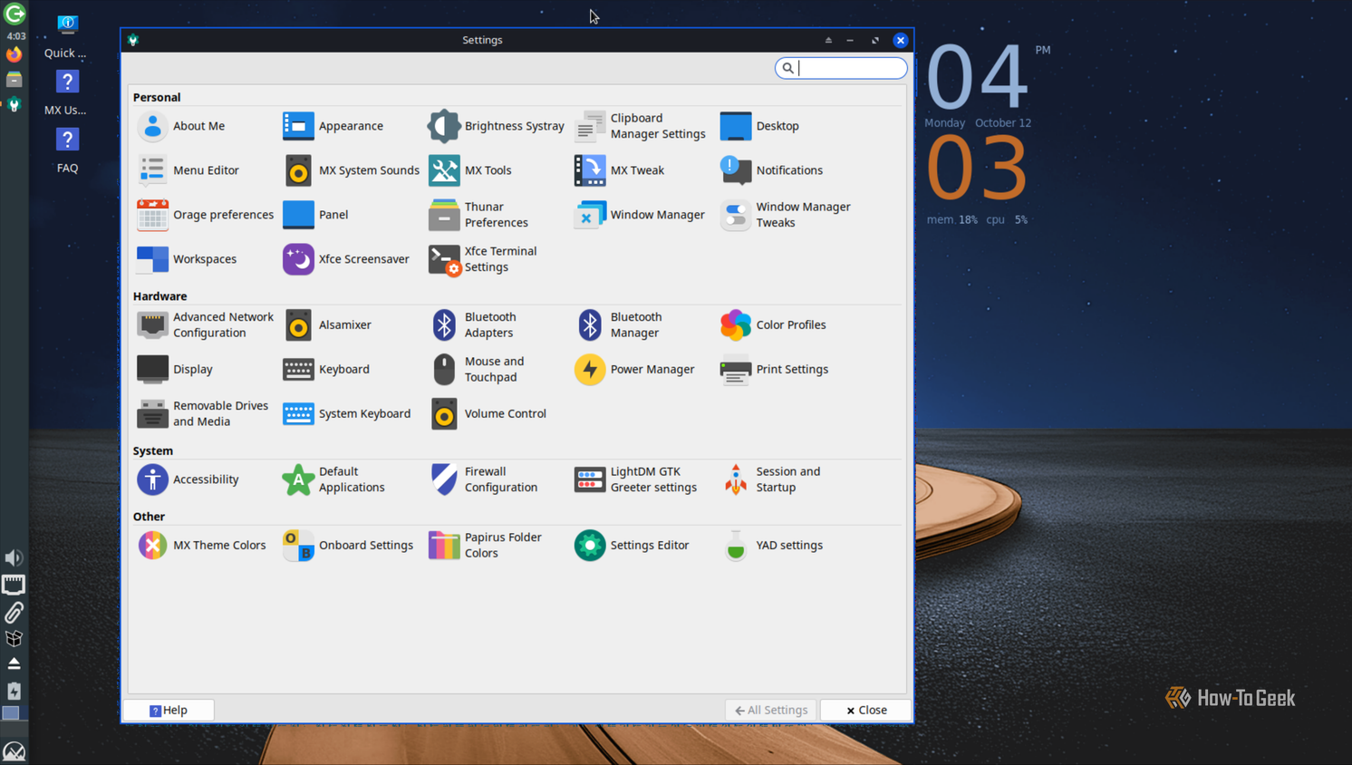
Task: Open Thunar Preferences
Action: click(478, 215)
